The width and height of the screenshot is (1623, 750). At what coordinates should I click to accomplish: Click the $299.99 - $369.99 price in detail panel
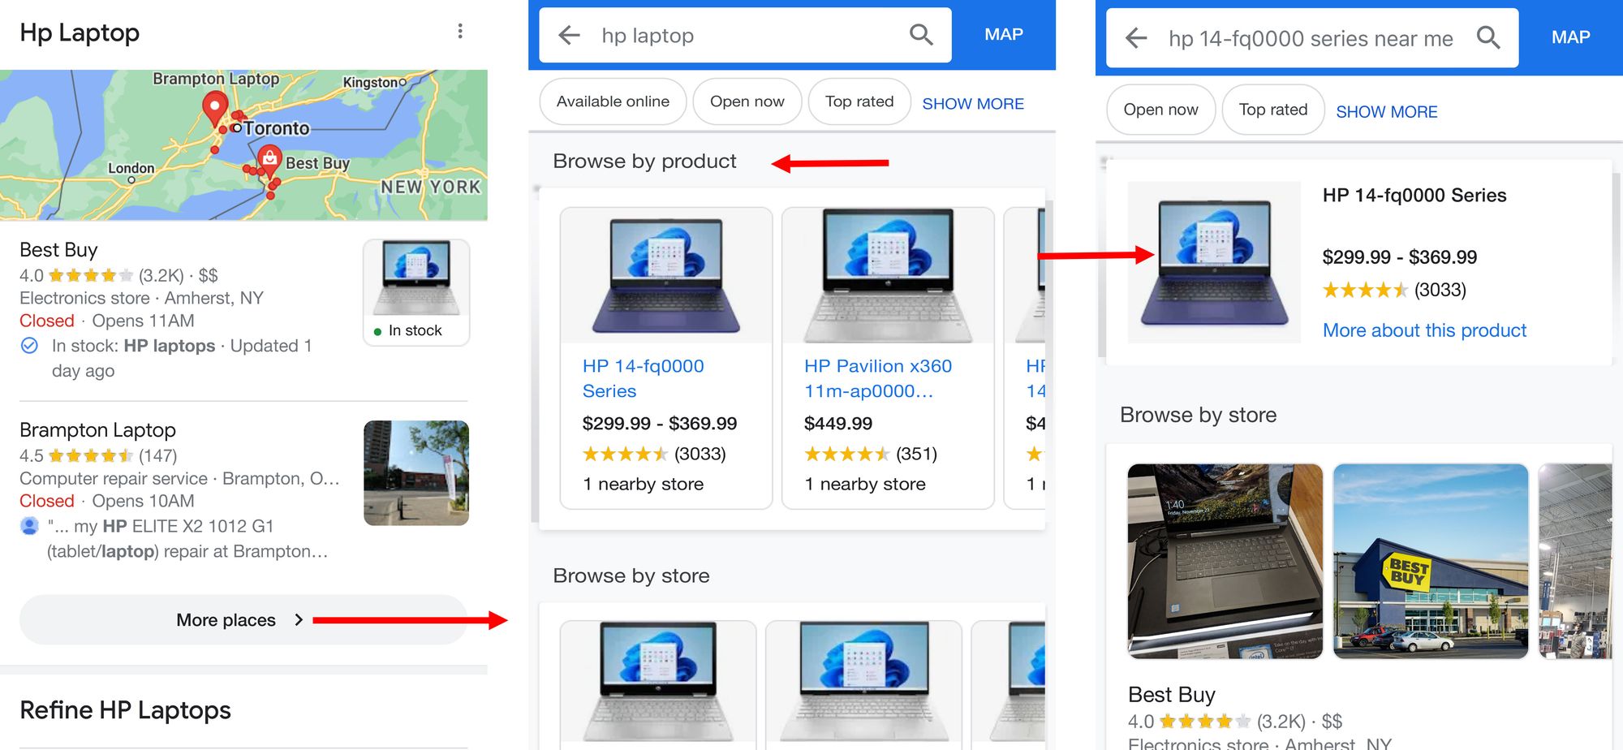point(1400,257)
